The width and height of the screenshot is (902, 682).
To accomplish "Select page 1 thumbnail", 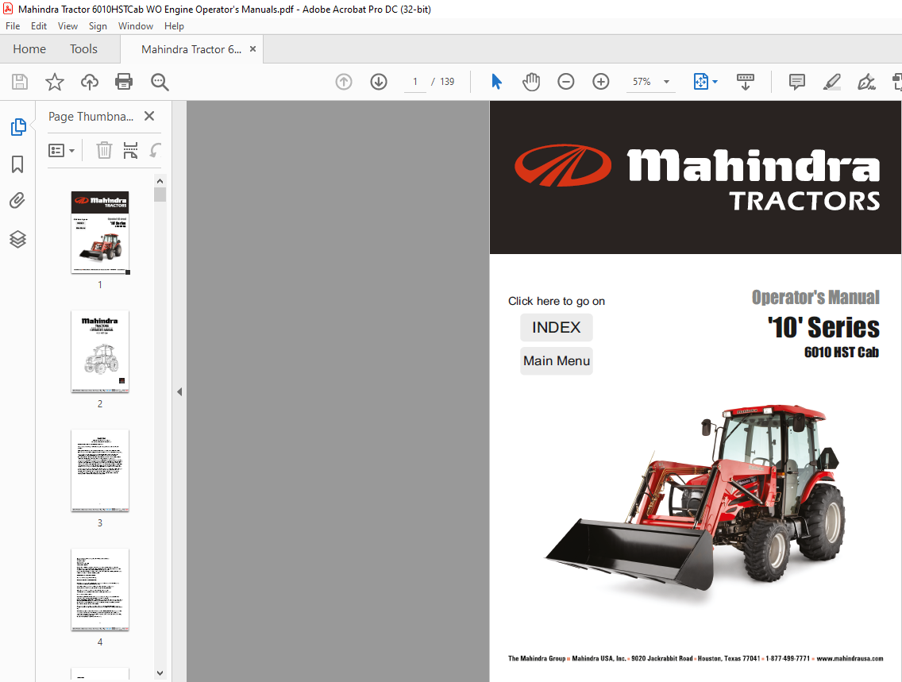I will 100,233.
